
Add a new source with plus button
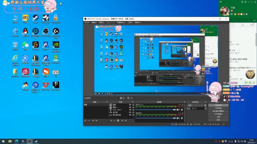(111, 121)
